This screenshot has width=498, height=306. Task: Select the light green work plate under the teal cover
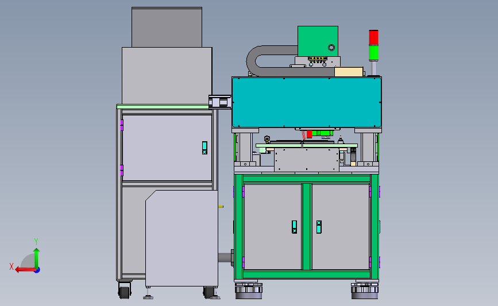tap(307, 146)
